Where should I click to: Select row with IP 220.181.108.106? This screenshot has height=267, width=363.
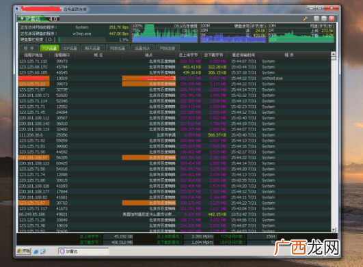click(174, 186)
